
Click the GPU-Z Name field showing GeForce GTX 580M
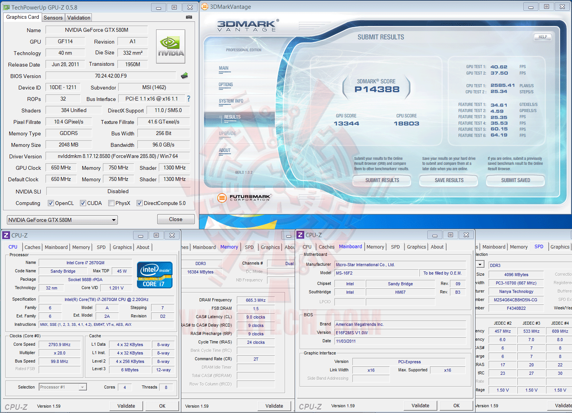click(97, 30)
